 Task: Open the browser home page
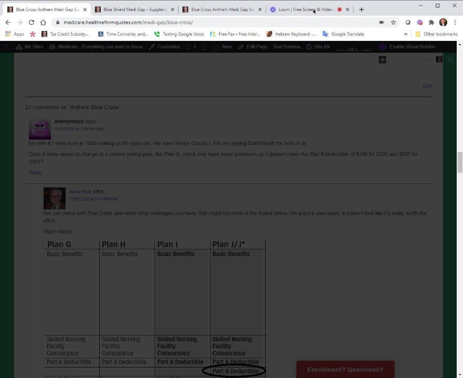click(43, 23)
